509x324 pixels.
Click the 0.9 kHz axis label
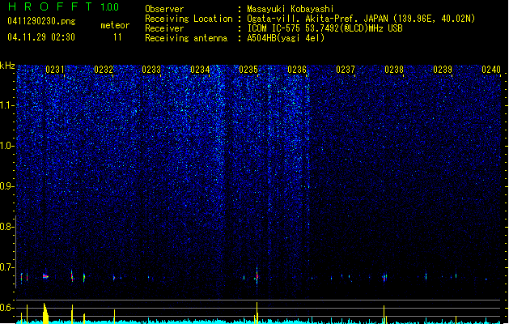click(6, 186)
